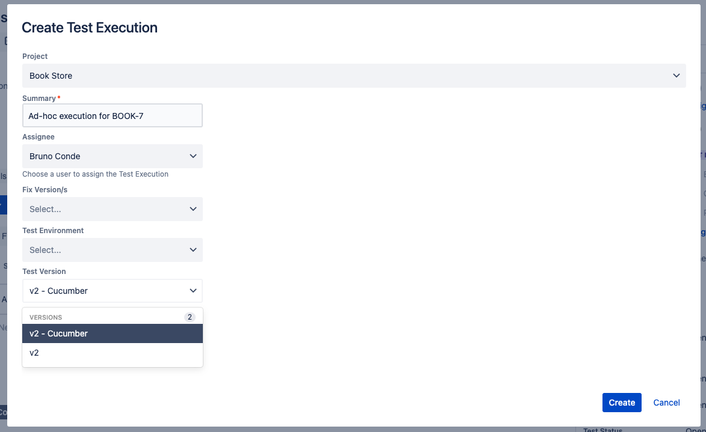Focus the Summary text input field

(x=113, y=115)
